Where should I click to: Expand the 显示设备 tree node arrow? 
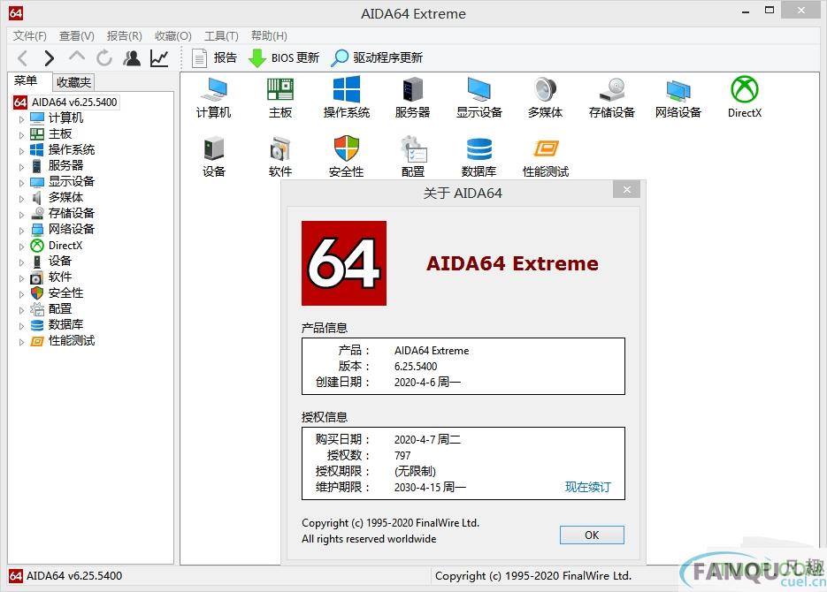coord(21,183)
